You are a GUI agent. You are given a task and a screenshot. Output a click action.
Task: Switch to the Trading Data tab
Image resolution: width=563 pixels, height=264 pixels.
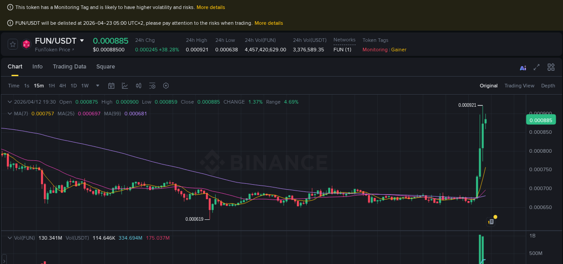(69, 67)
